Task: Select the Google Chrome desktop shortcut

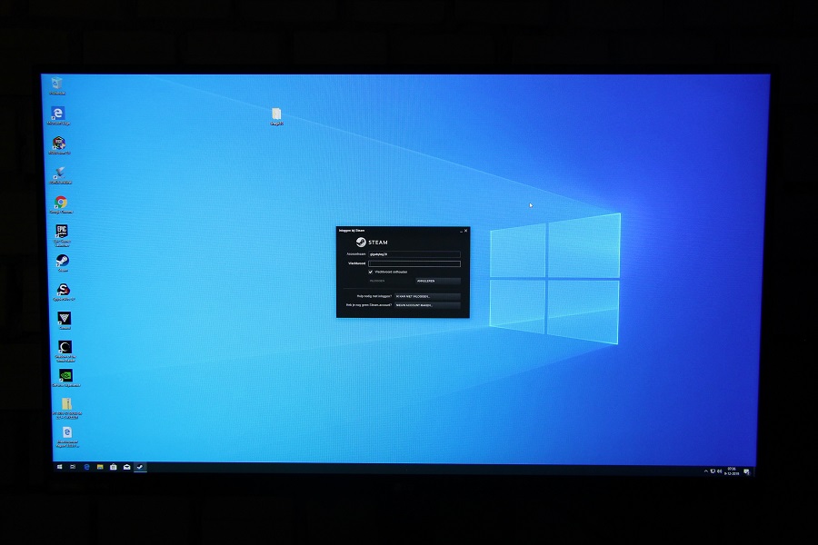Action: pyautogui.click(x=61, y=203)
